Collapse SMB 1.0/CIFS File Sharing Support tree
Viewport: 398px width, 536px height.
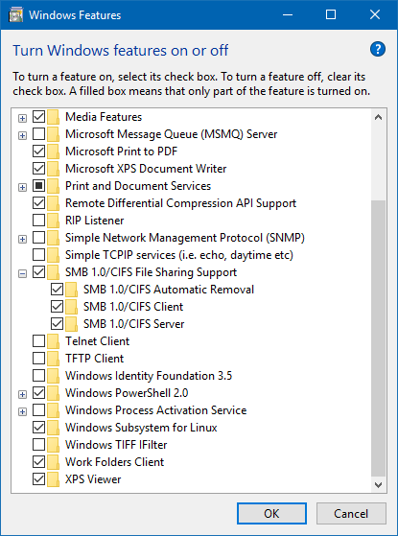click(23, 273)
